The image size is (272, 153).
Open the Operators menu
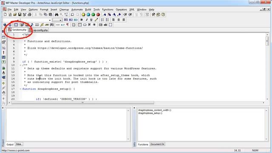[x=121, y=9]
